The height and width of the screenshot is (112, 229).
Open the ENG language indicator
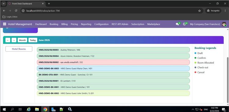206,109
